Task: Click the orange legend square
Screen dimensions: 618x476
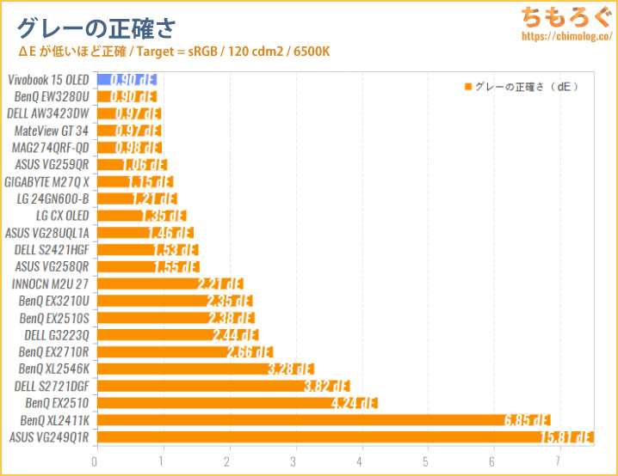Action: point(468,87)
